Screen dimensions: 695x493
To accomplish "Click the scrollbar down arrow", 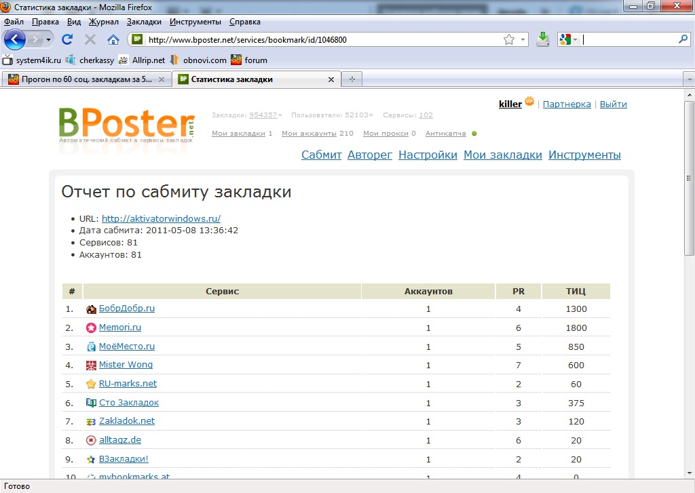I will (690, 473).
